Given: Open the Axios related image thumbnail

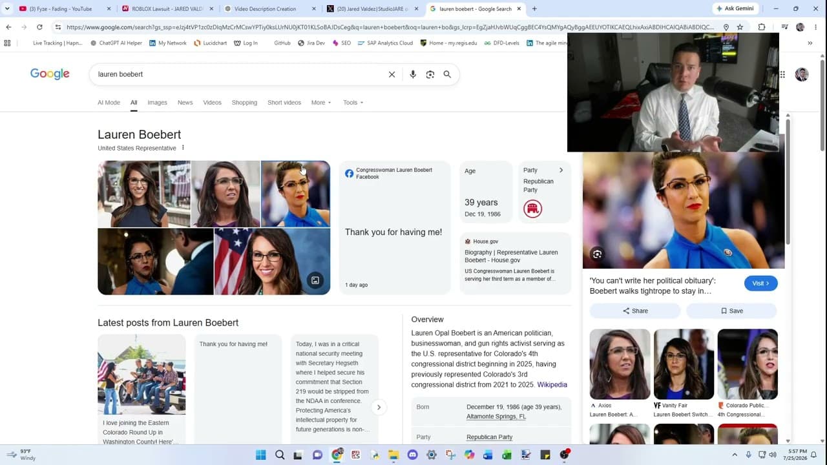Looking at the screenshot, I should tap(620, 364).
